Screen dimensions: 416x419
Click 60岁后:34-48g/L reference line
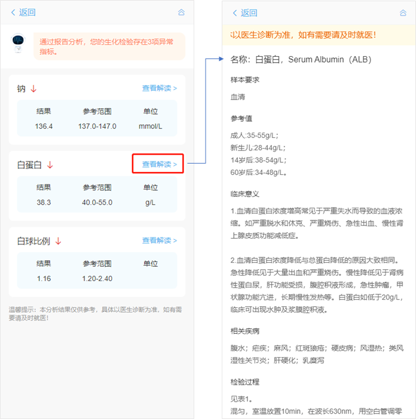point(258,172)
